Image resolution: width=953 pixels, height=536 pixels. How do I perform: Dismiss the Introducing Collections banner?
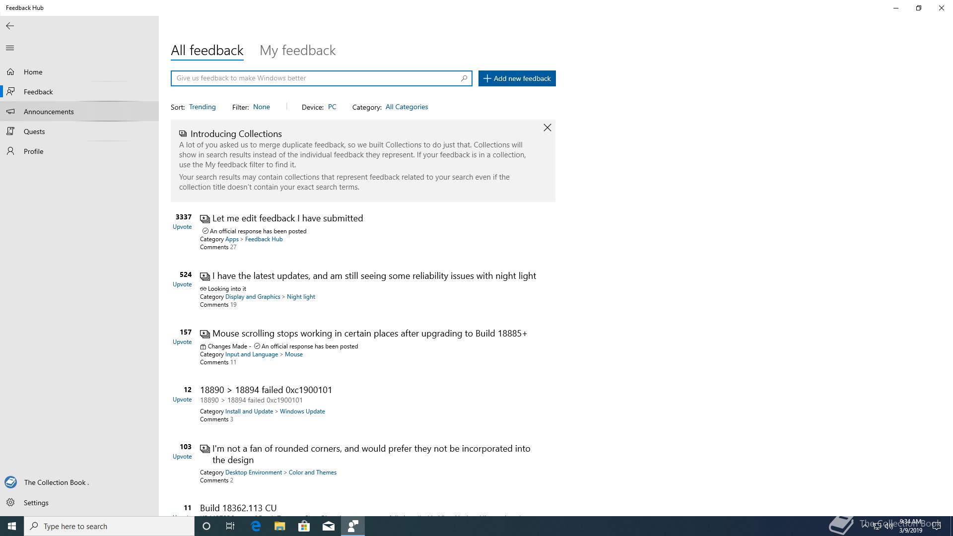(547, 128)
